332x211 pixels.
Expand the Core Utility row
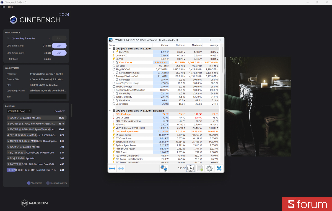coord(113,93)
